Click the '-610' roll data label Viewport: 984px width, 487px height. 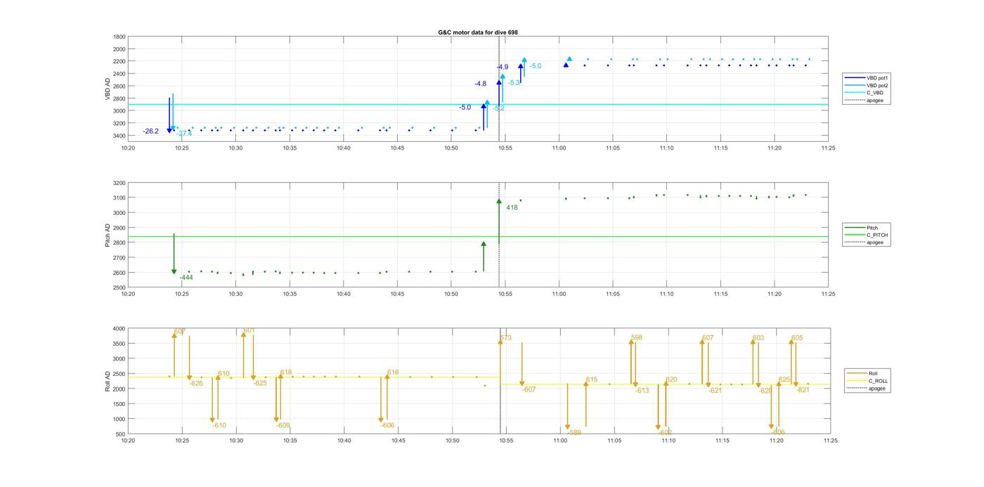coord(219,425)
